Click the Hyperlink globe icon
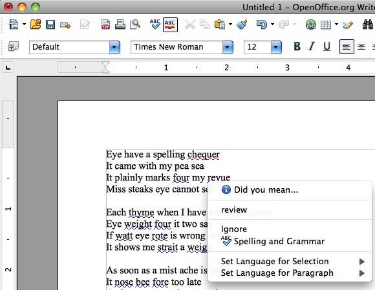The height and width of the screenshot is (290, 375). point(310,24)
